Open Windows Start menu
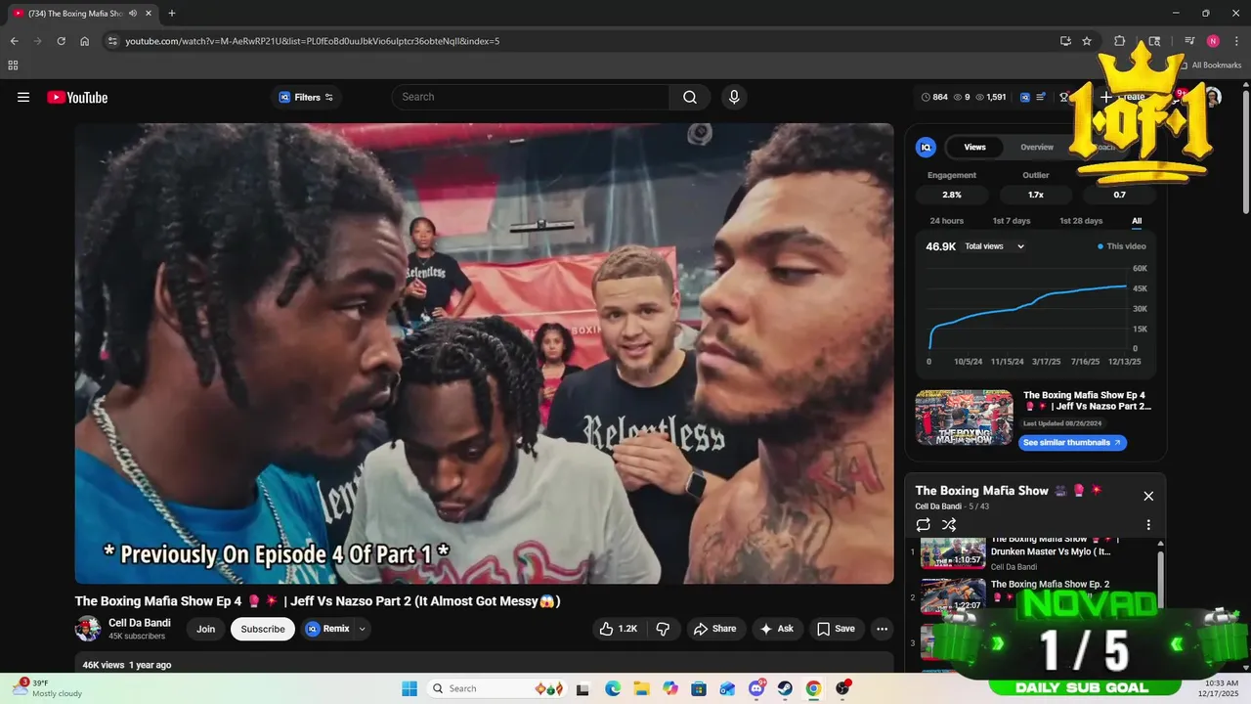Viewport: 1251px width, 704px height. tap(410, 688)
